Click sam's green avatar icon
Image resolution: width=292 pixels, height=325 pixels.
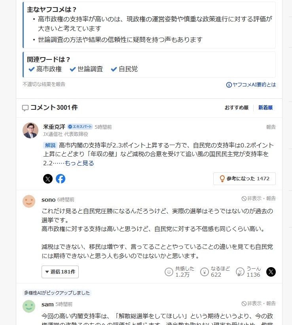click(29, 306)
